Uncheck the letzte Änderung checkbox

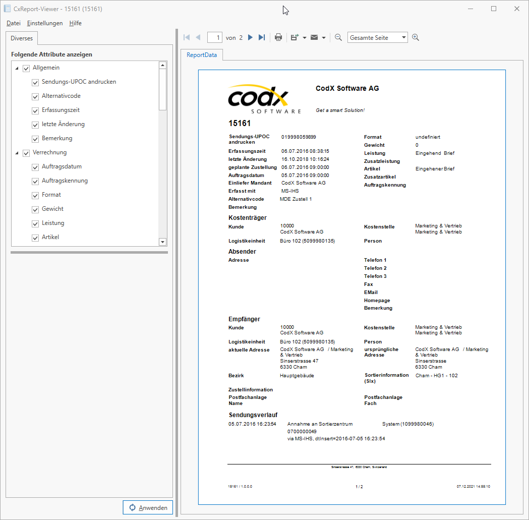[35, 125]
